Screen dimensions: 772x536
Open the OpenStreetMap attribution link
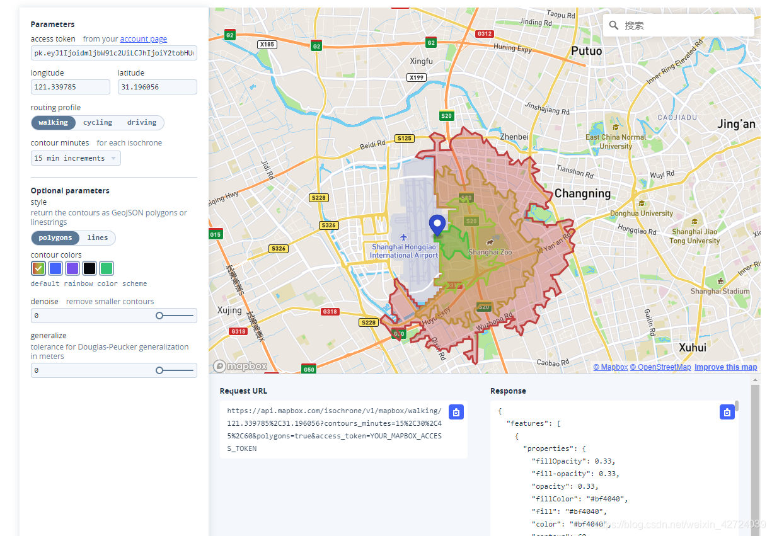tap(660, 367)
